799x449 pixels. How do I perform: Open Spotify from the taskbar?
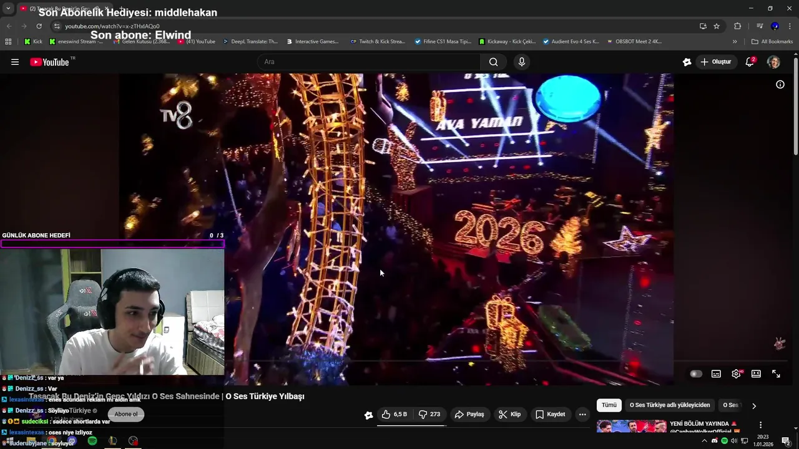tap(92, 441)
